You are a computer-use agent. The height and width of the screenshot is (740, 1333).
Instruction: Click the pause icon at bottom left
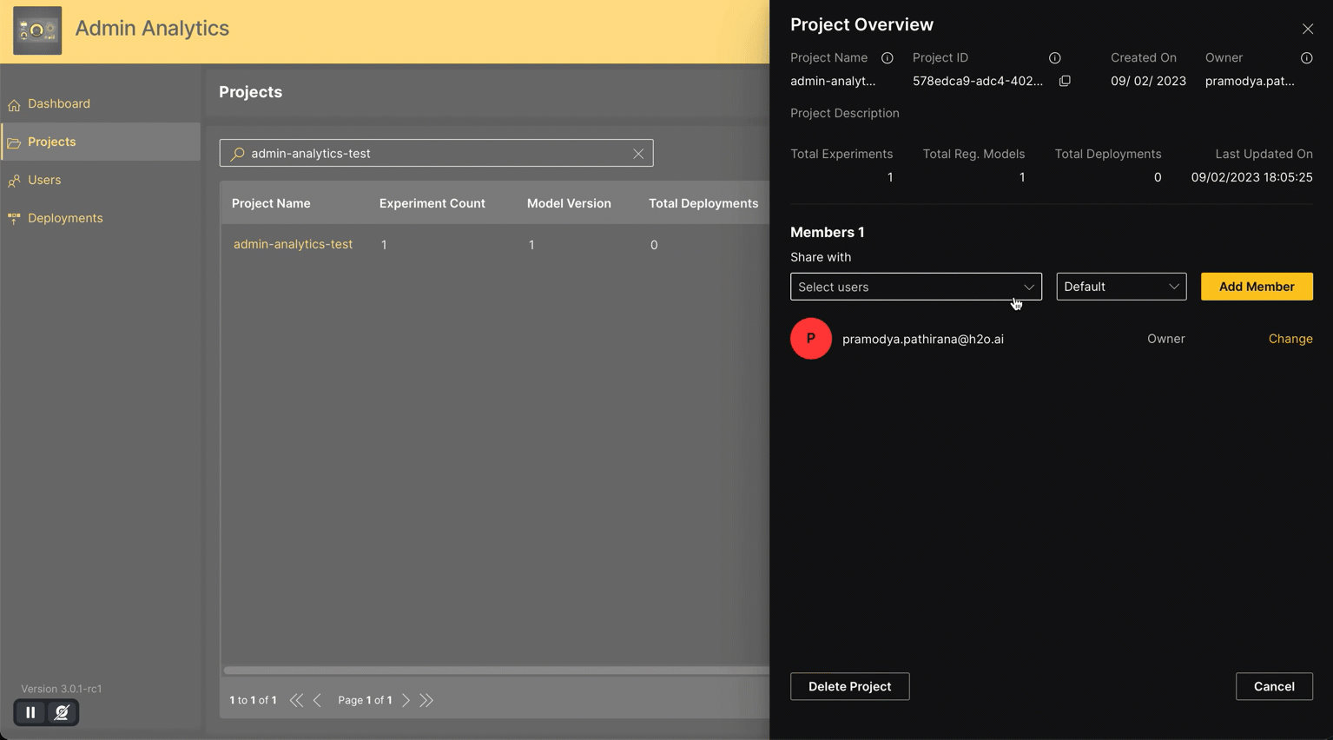click(30, 712)
